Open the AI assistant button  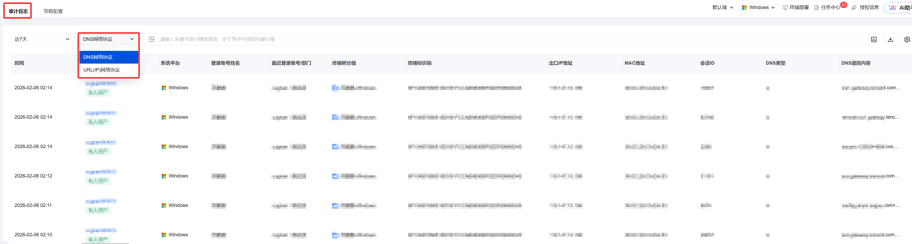point(898,7)
